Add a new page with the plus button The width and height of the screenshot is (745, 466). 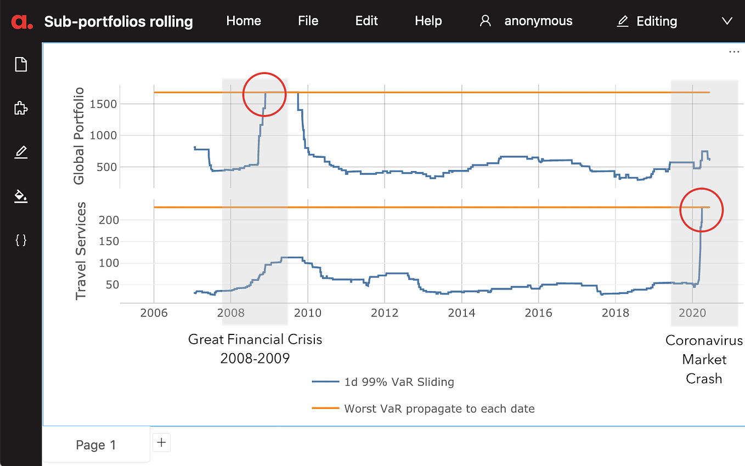coord(161,442)
